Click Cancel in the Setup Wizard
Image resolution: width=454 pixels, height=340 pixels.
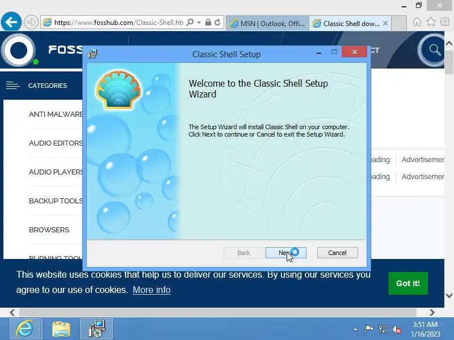pos(337,253)
